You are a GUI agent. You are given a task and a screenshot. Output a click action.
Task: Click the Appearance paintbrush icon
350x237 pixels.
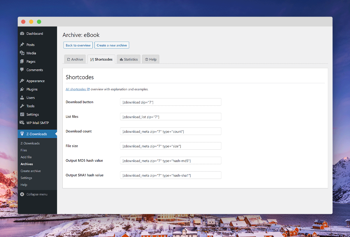pos(22,81)
